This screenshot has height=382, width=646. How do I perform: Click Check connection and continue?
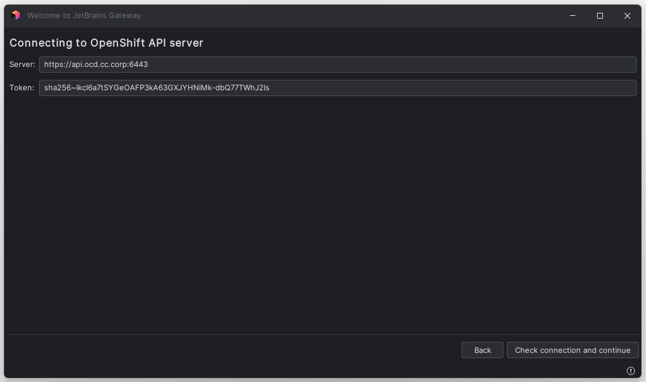573,351
